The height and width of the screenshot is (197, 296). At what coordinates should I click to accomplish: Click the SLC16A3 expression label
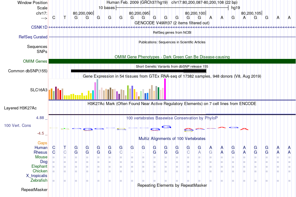[x=39, y=90]
